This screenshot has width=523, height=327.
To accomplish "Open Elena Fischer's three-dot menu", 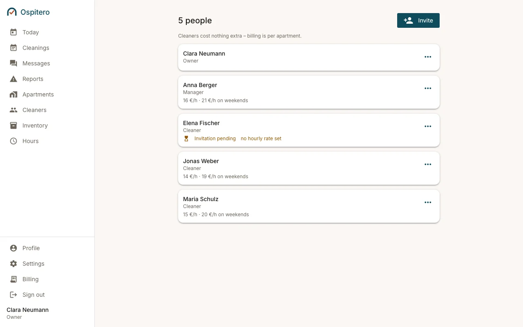I will click(428, 126).
